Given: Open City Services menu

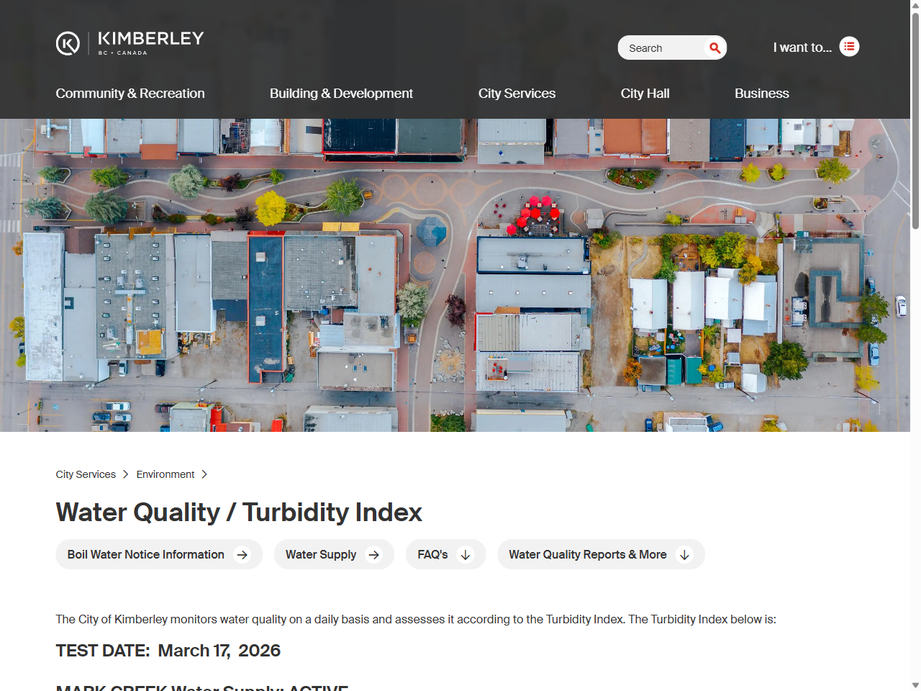Looking at the screenshot, I should (x=517, y=94).
